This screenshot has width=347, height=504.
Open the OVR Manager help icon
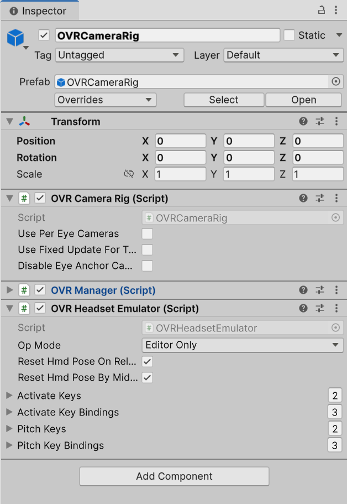[x=303, y=290]
